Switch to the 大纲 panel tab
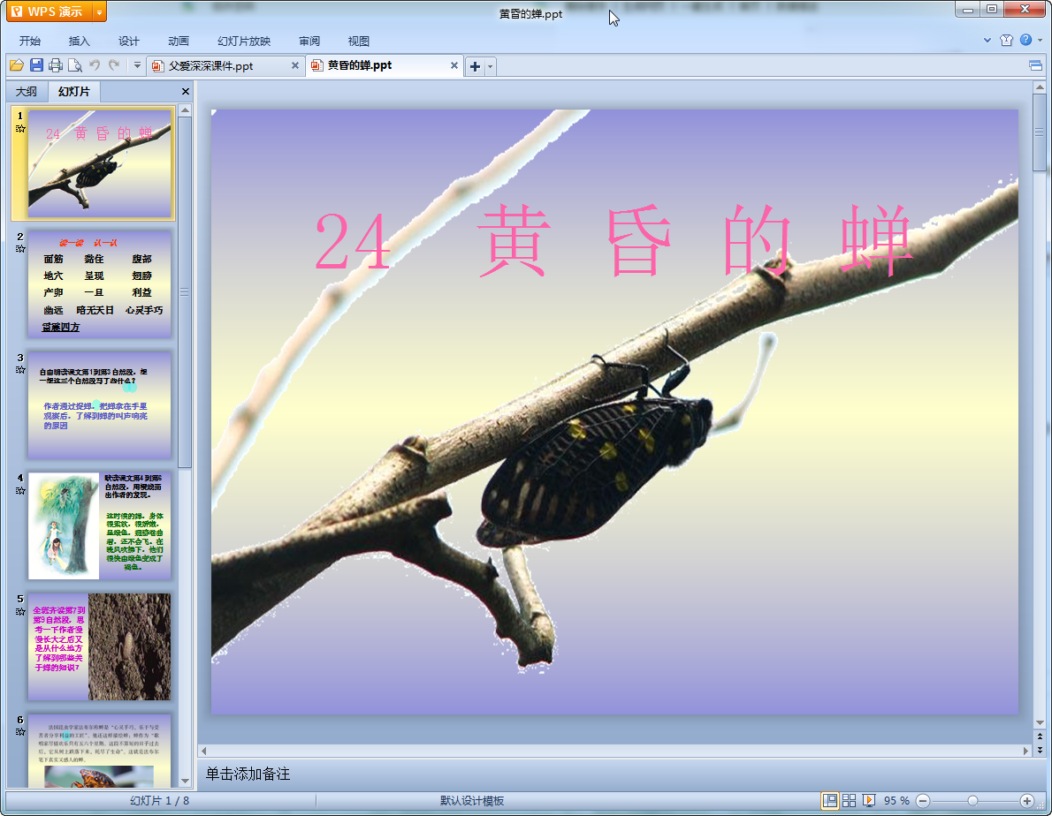The width and height of the screenshot is (1052, 816). coord(27,91)
